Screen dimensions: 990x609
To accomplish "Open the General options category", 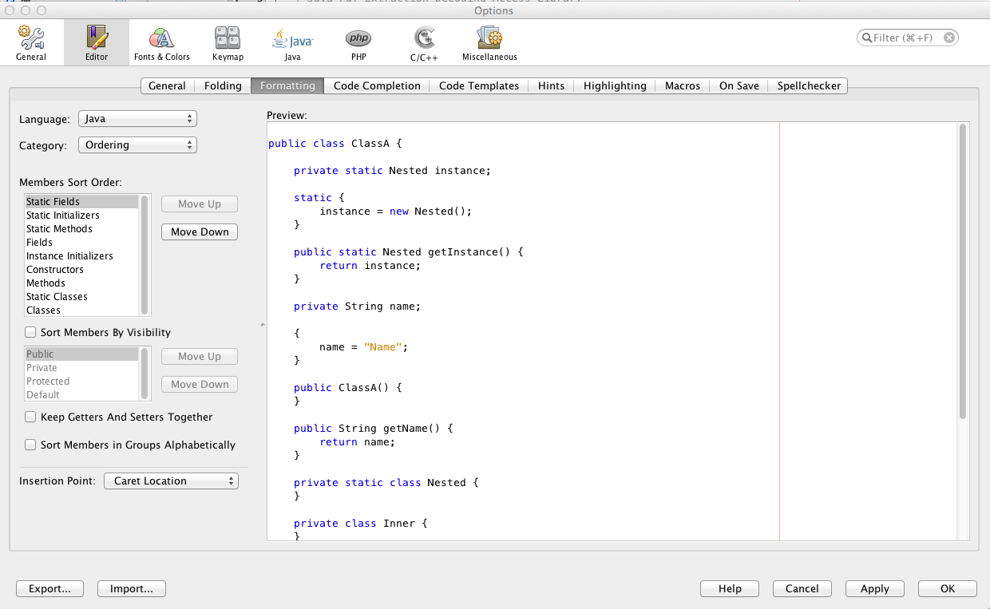I will pos(31,42).
